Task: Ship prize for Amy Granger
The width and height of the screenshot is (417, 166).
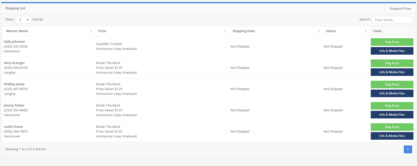Action: pos(392,63)
